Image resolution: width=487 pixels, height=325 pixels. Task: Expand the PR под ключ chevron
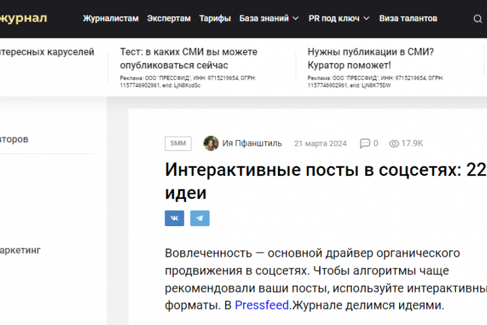click(367, 19)
